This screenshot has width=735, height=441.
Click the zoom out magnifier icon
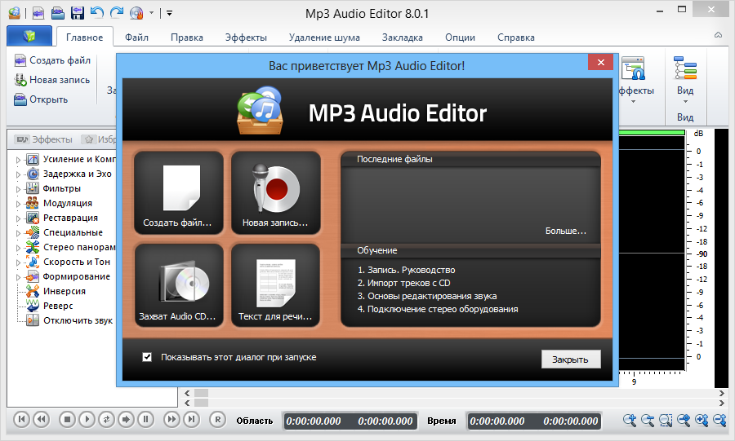(648, 420)
